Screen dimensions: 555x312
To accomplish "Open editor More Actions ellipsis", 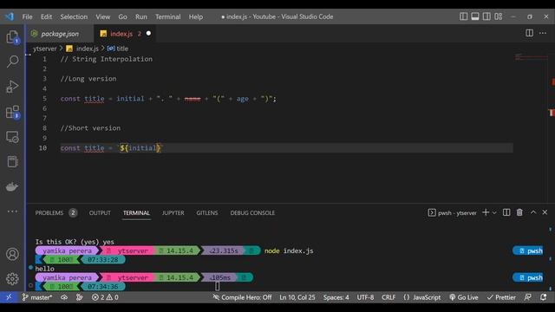I will click(x=543, y=33).
